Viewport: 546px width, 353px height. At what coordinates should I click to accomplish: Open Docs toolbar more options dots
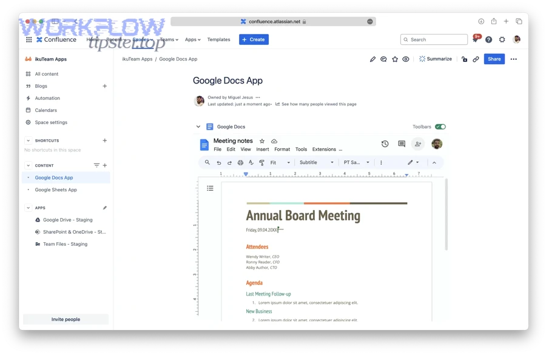381,163
